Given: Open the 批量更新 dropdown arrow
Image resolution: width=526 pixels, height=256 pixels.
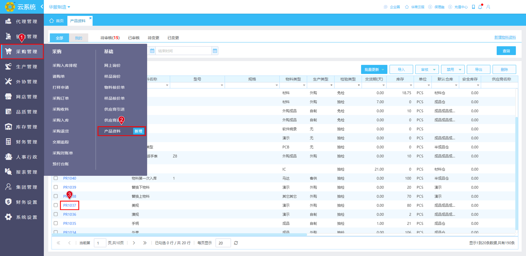Looking at the screenshot, I should (x=383, y=70).
